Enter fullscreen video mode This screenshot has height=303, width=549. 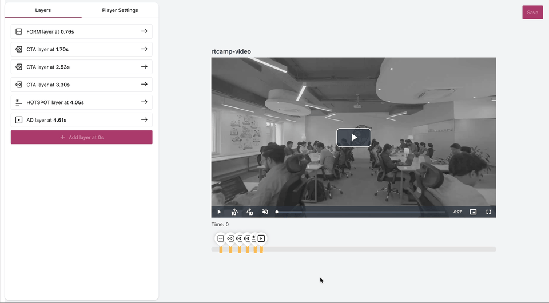[x=488, y=212]
